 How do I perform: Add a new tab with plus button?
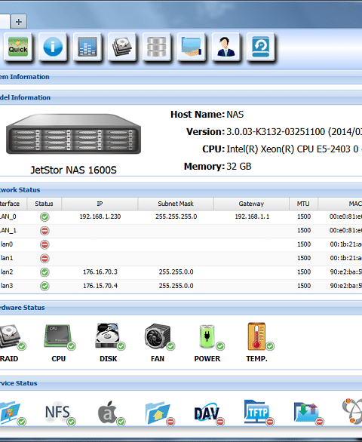pos(19,22)
